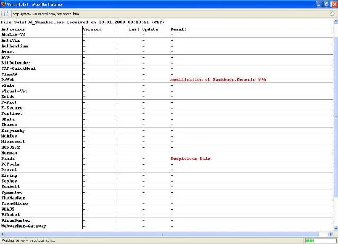338x244 pixels.
Task: Click the 'Authentium' row name
Action: tap(15, 46)
